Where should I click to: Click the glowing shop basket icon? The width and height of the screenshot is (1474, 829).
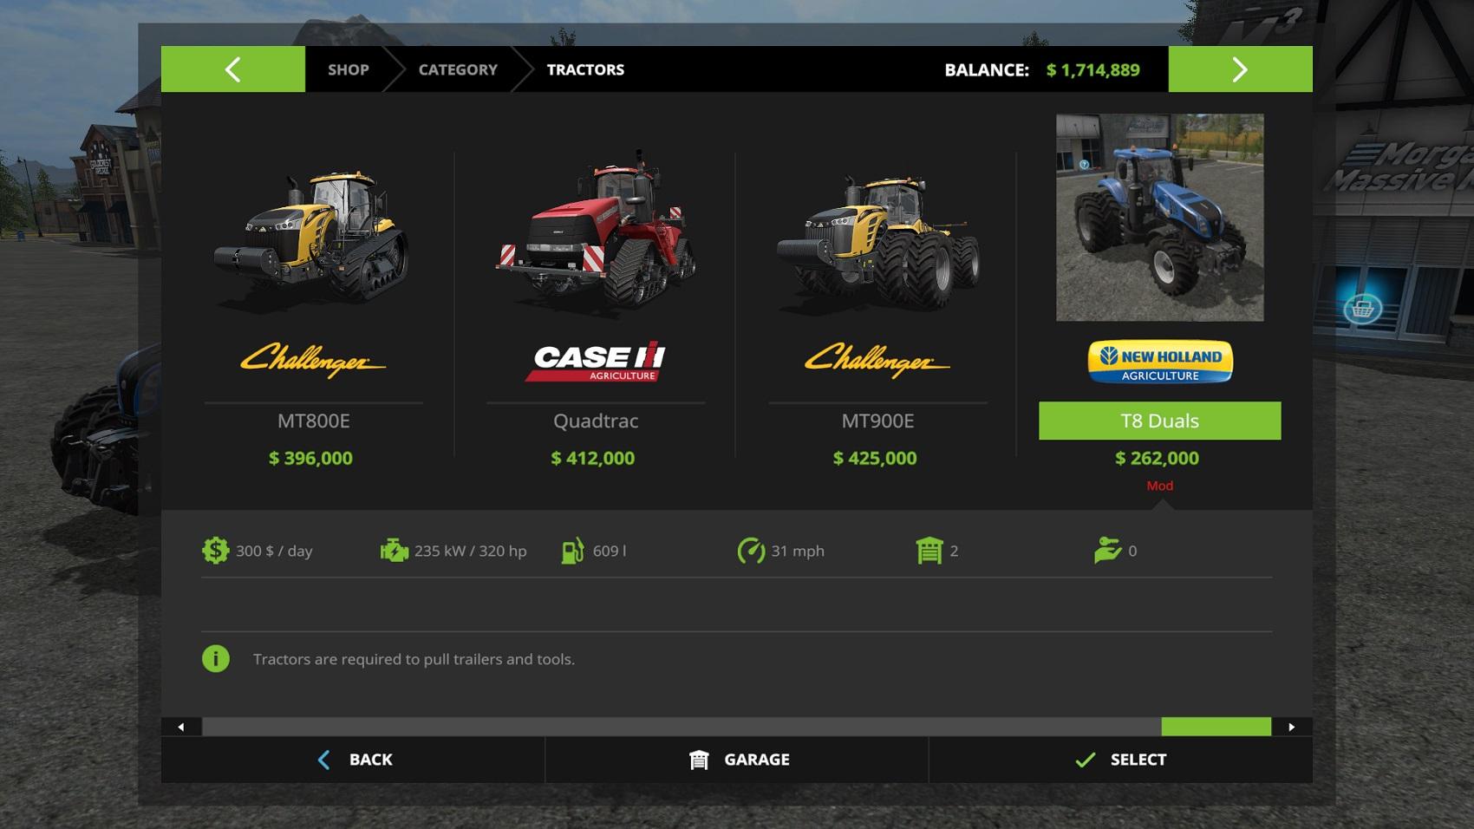1362,308
